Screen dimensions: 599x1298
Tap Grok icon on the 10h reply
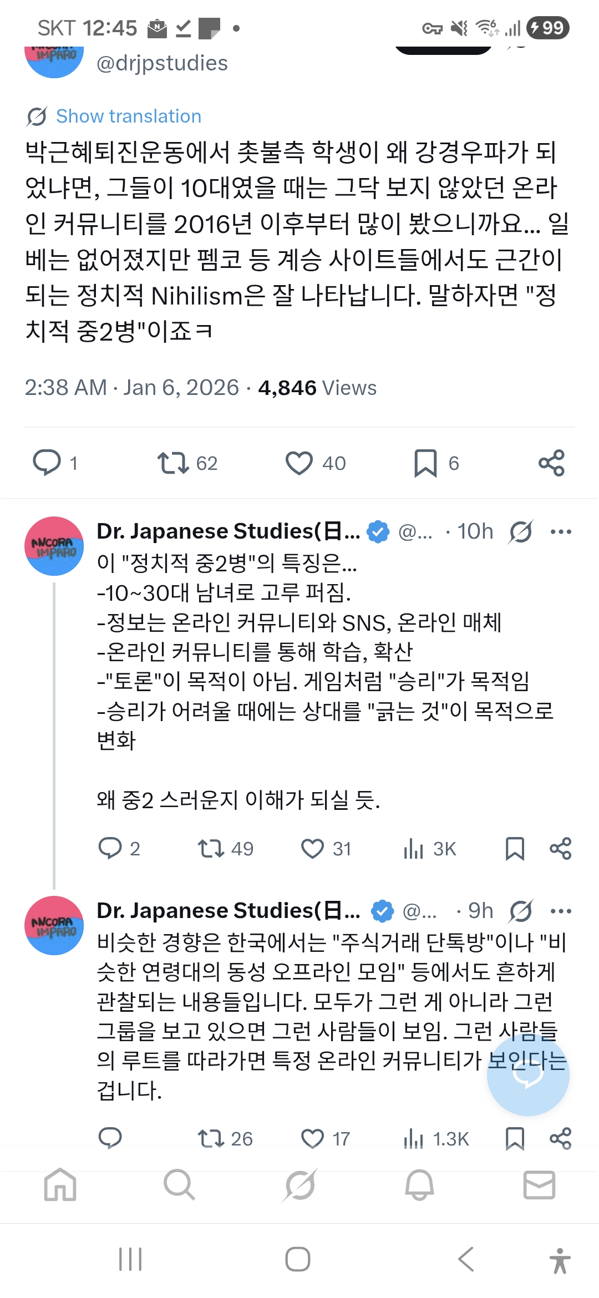click(521, 532)
